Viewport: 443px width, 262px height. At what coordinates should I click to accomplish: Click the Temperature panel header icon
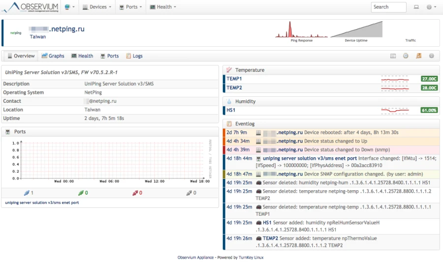pyautogui.click(x=229, y=70)
